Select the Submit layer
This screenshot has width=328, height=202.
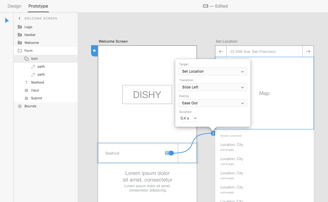(36, 98)
